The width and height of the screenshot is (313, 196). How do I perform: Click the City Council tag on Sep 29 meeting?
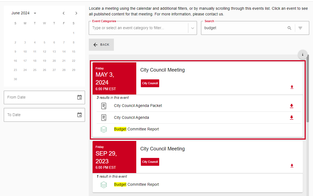click(x=150, y=162)
